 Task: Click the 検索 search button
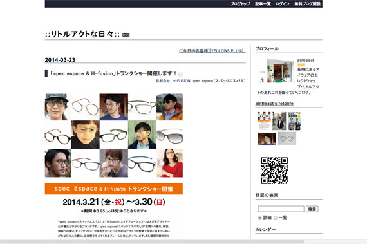(312, 209)
